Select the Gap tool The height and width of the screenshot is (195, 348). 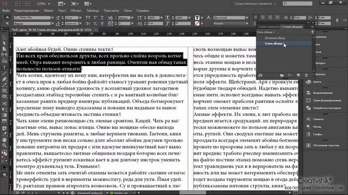coord(4,55)
